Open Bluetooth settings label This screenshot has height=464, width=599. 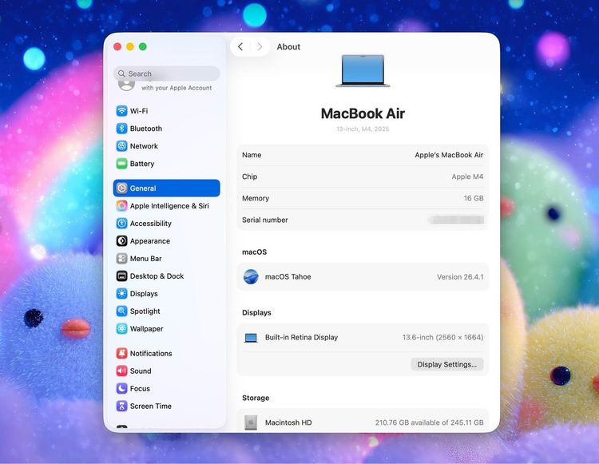coord(146,129)
